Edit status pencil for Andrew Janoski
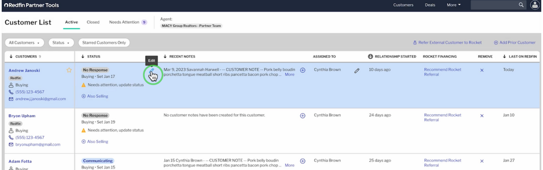Image resolution: width=543 pixels, height=170 pixels. (152, 71)
